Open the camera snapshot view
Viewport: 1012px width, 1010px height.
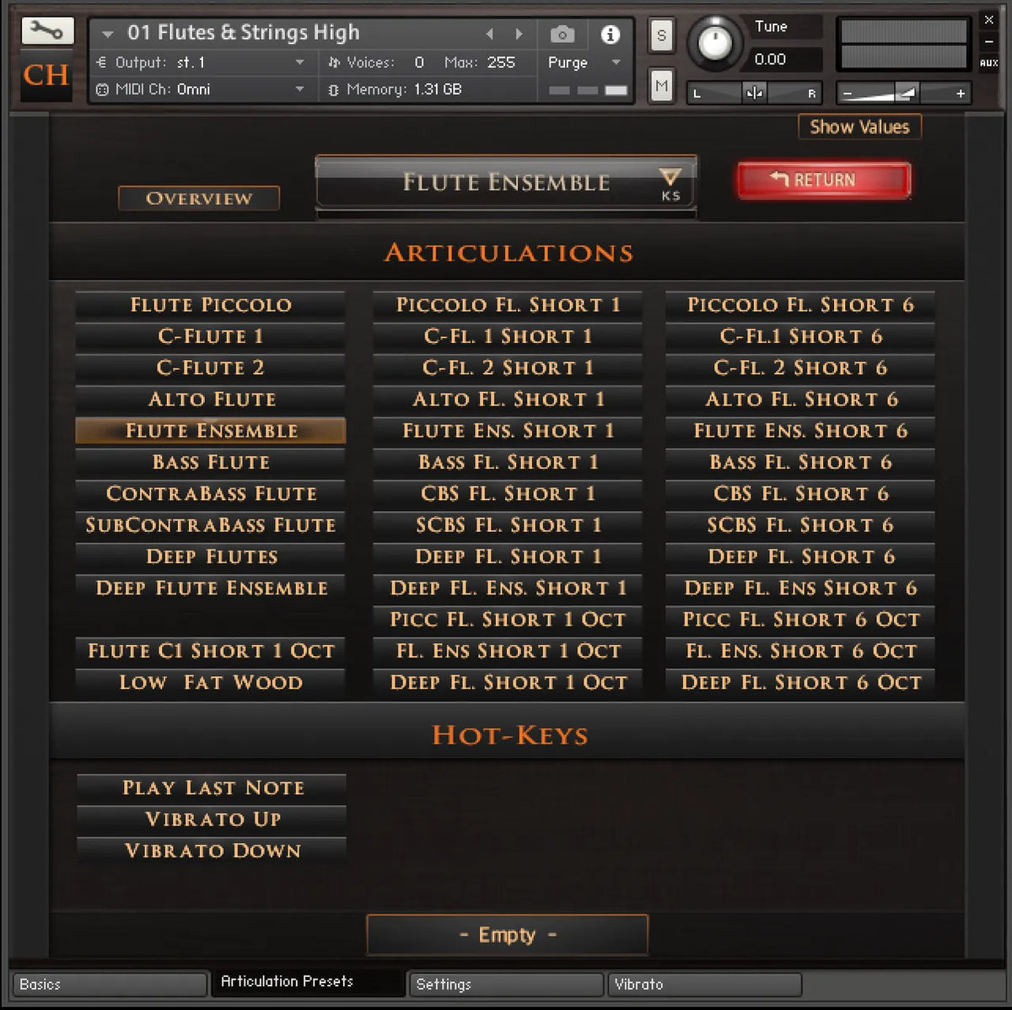563,35
